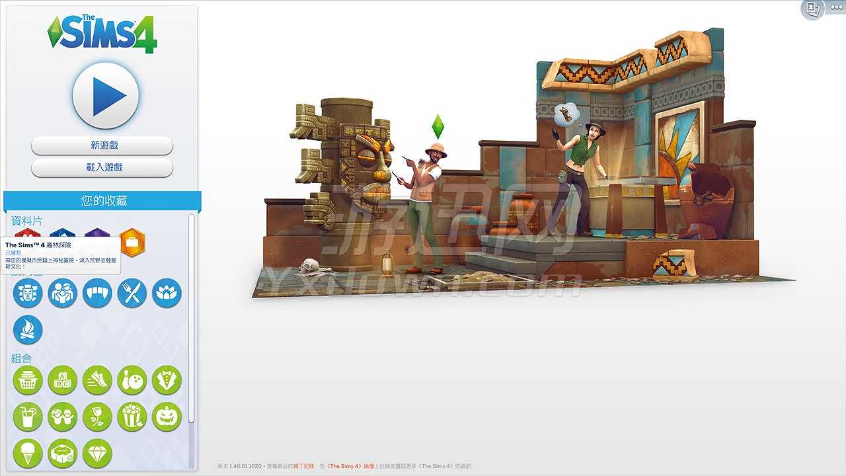Select the rose Romantic Garden icon
Screen dimensions: 846x476
[x=97, y=417]
